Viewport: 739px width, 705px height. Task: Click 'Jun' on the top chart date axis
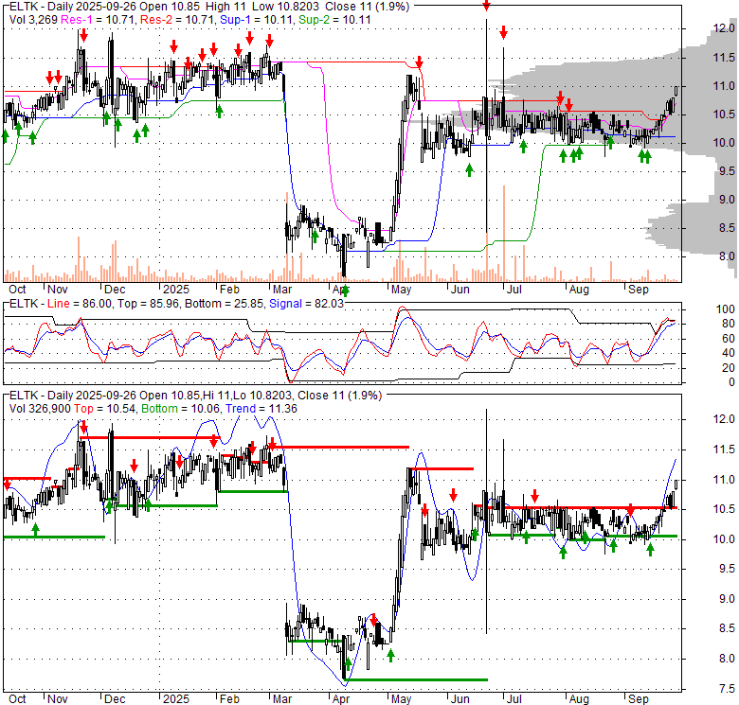click(x=460, y=290)
